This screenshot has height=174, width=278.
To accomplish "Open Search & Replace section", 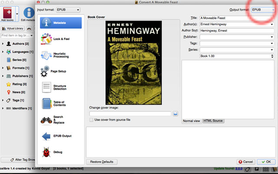I will (61, 120).
